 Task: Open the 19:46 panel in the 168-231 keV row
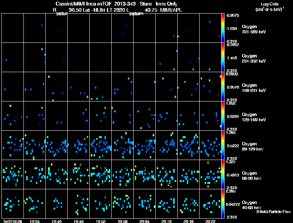pyautogui.click(x=78, y=86)
